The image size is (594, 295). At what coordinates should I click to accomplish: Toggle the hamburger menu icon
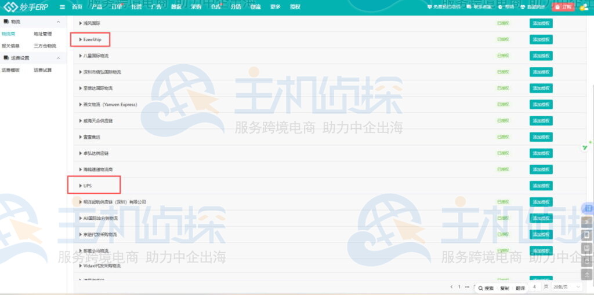tap(63, 7)
